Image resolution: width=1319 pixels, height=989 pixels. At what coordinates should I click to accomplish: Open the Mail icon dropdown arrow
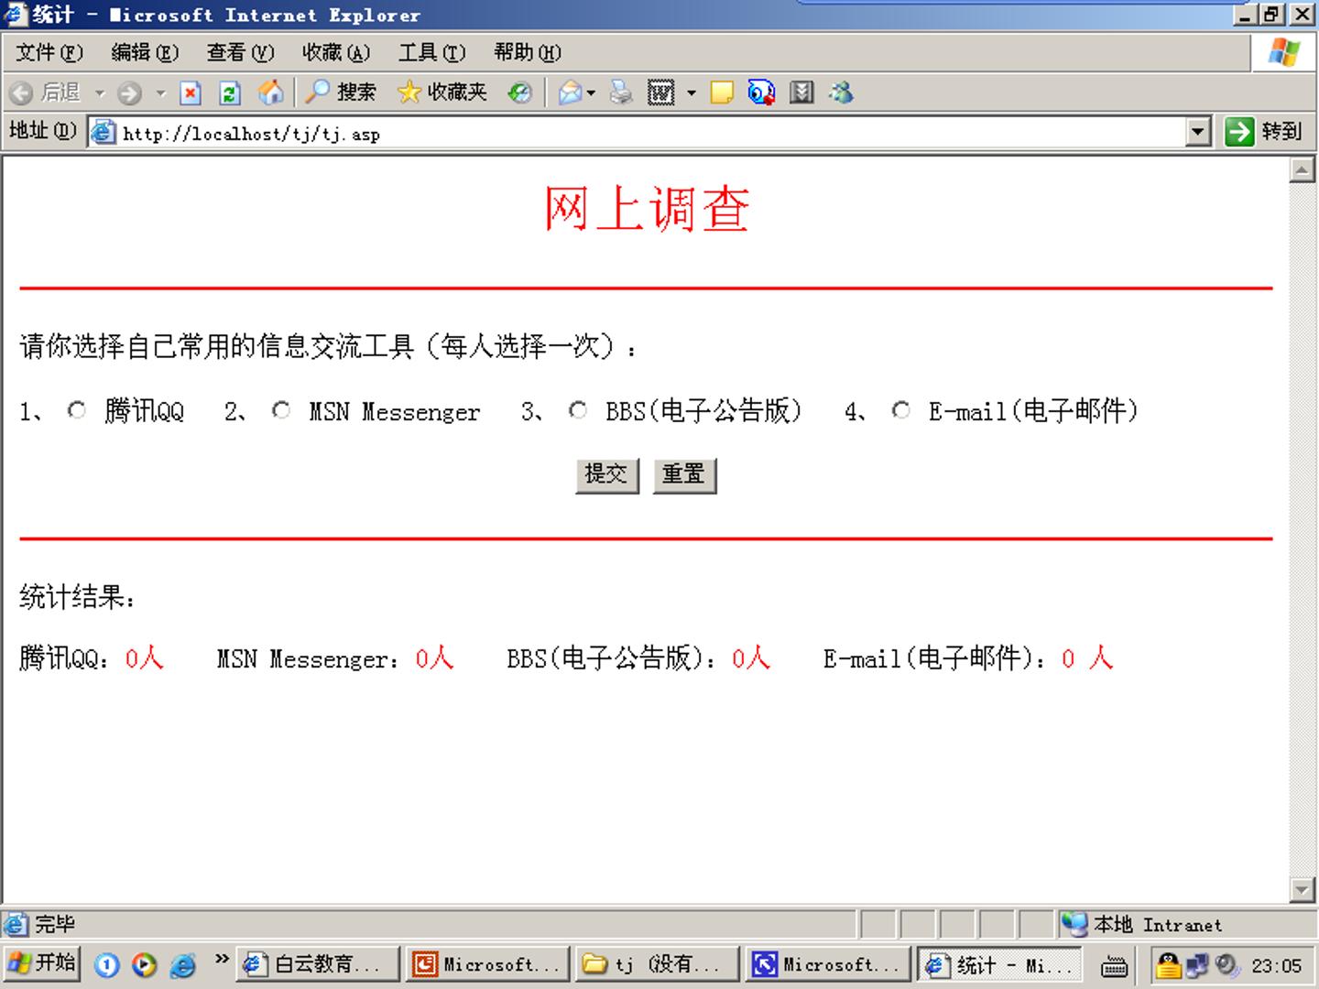click(x=592, y=93)
